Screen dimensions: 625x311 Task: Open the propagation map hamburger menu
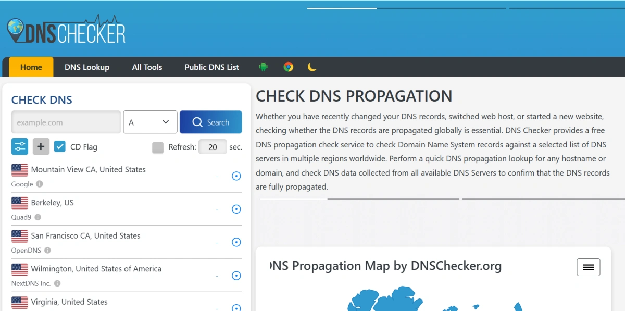[x=589, y=267]
